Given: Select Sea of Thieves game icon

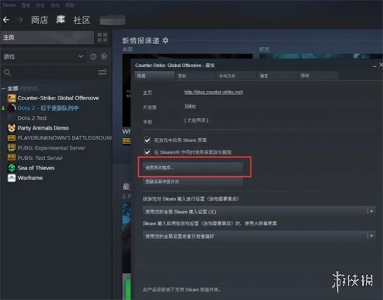Looking at the screenshot, I should click(x=12, y=168).
